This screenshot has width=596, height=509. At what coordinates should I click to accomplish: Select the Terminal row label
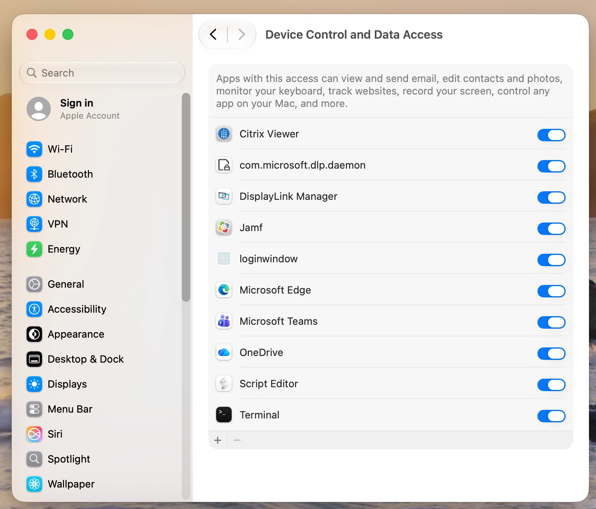pyautogui.click(x=259, y=415)
